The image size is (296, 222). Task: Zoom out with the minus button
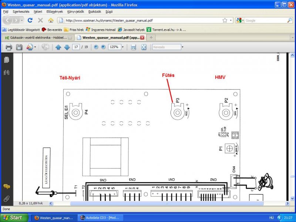click(x=96, y=47)
